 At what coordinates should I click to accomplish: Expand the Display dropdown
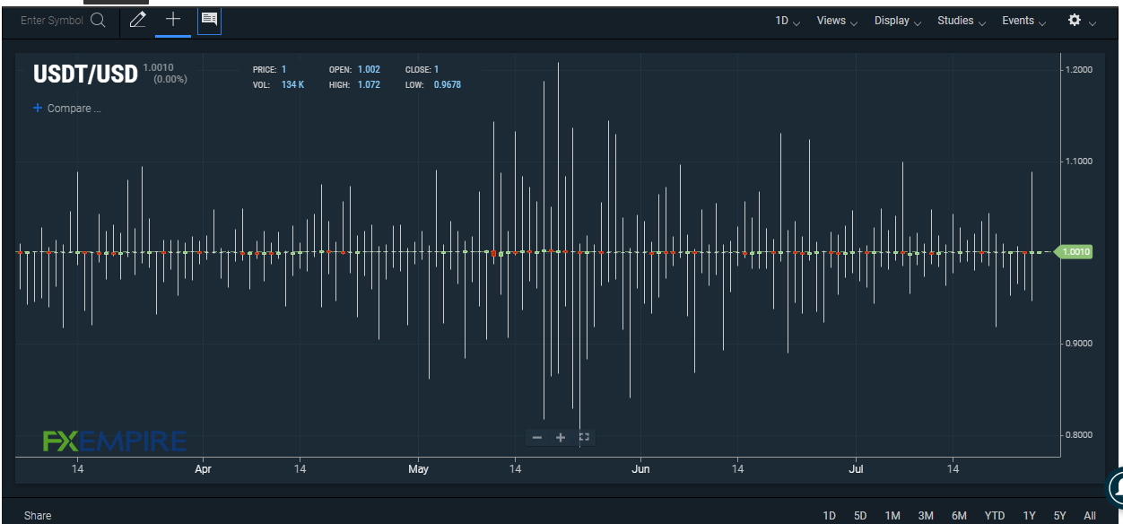[898, 21]
